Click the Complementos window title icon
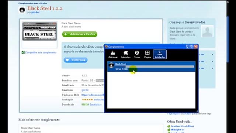This screenshot has width=236, height=133. tap(107, 47)
